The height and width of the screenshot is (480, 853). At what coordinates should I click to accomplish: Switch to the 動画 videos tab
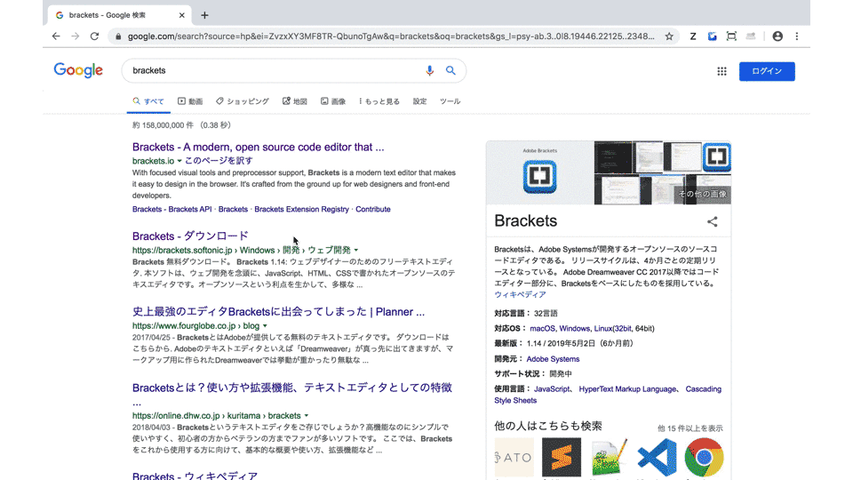(x=190, y=101)
